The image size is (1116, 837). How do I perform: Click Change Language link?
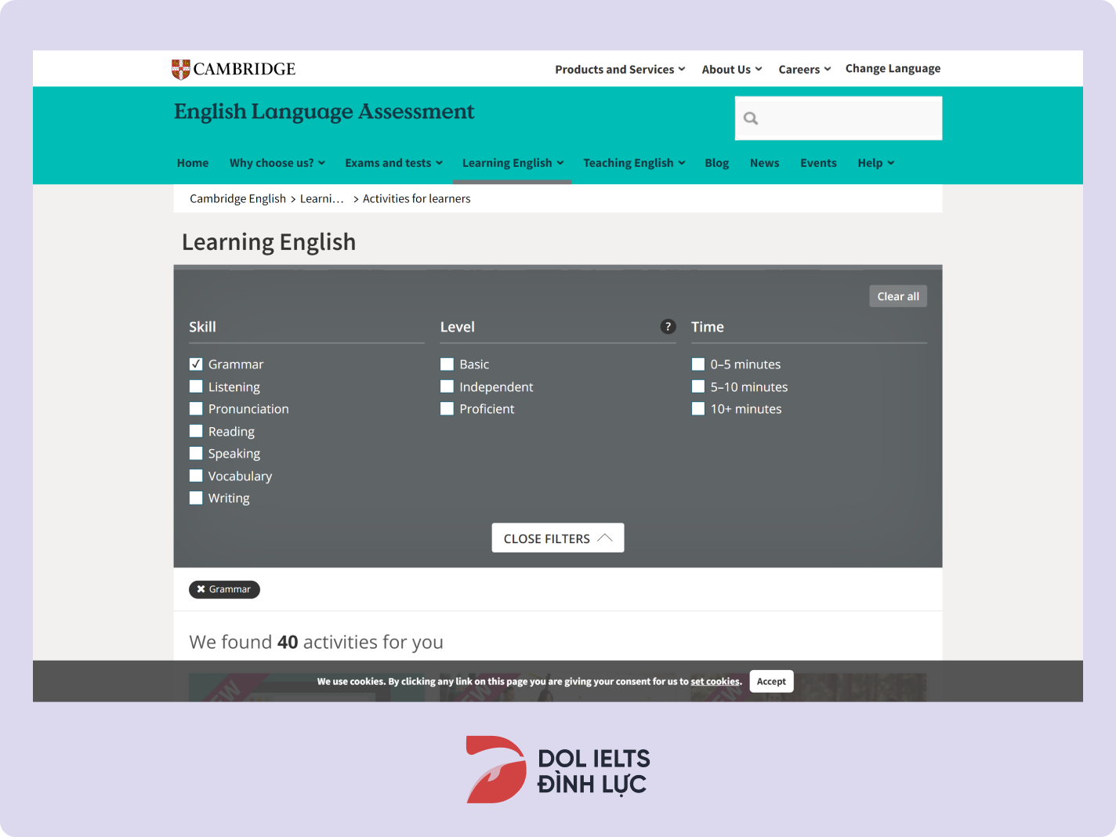coord(893,68)
